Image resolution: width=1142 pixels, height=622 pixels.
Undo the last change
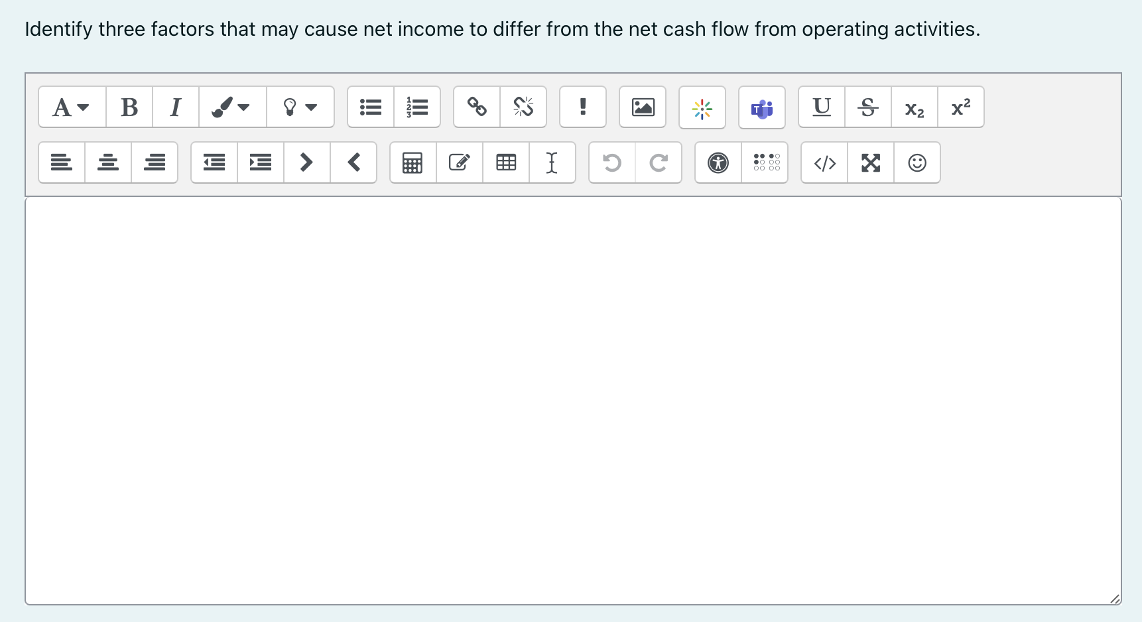click(x=611, y=162)
